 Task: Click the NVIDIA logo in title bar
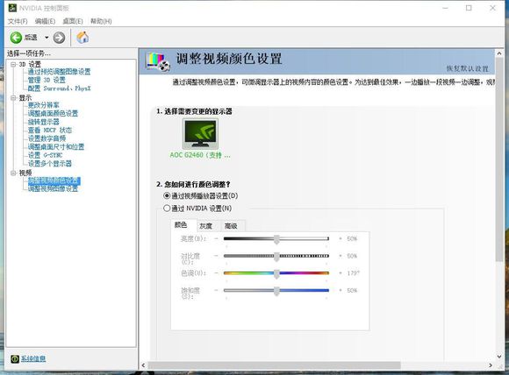12,8
